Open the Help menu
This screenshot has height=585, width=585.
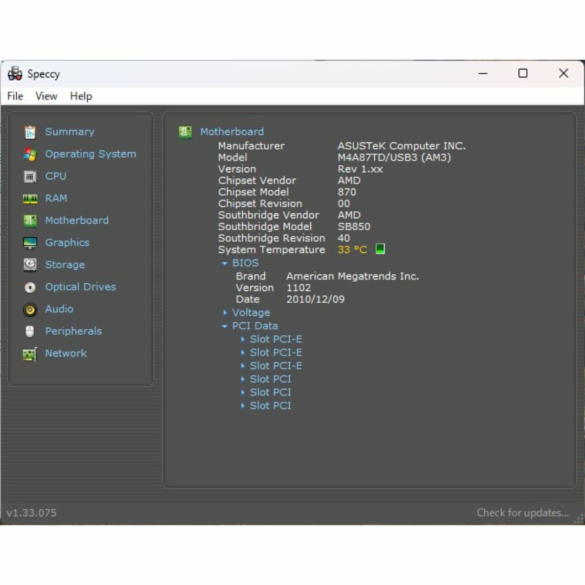(x=81, y=96)
